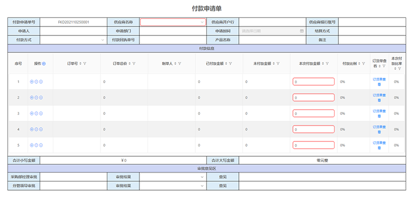
Task: Add a row using row 1 plus icon
Action: coord(32,82)
